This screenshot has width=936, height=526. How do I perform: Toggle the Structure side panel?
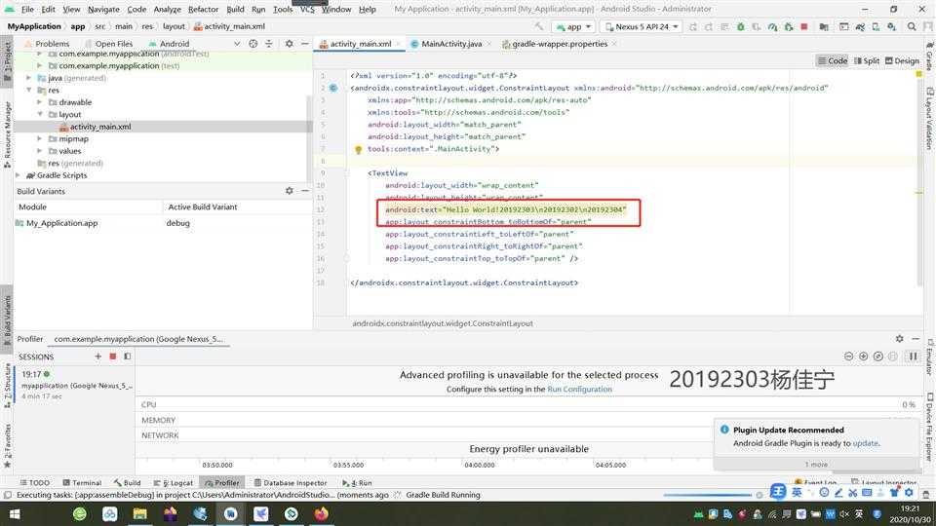click(x=7, y=386)
